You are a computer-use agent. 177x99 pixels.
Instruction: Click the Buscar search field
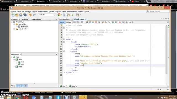tap(159, 11)
